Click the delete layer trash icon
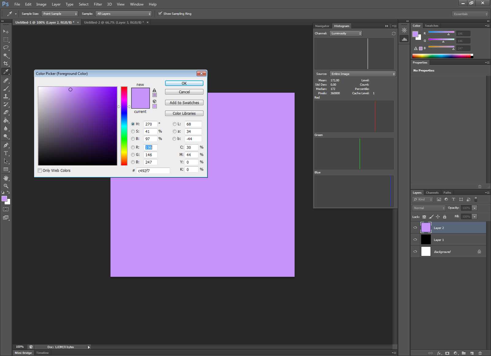This screenshot has height=356, width=491. [480, 353]
